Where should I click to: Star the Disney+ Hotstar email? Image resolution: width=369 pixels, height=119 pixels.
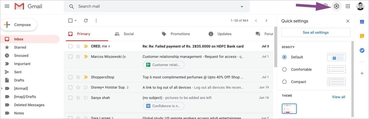point(78,87)
